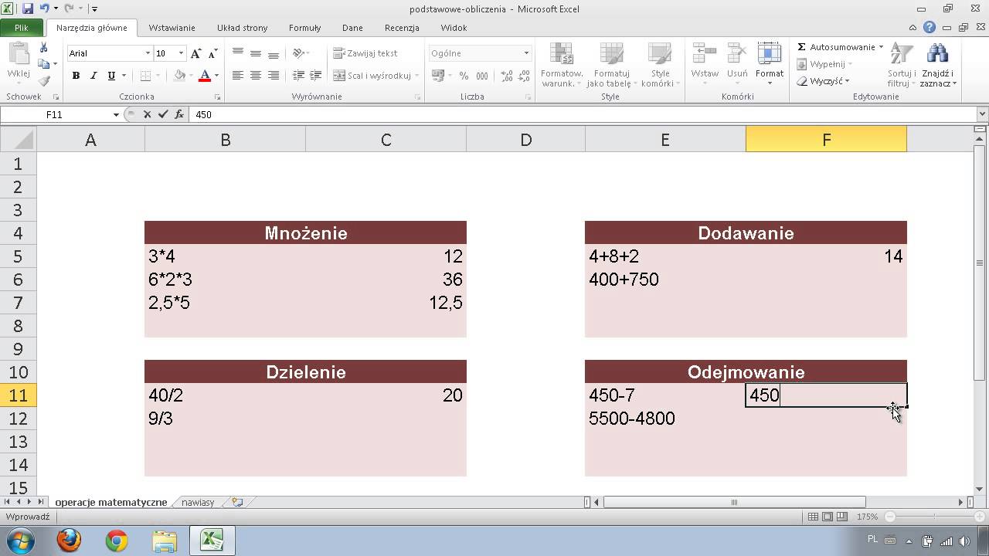Click the Cut scissors icon

click(x=43, y=48)
